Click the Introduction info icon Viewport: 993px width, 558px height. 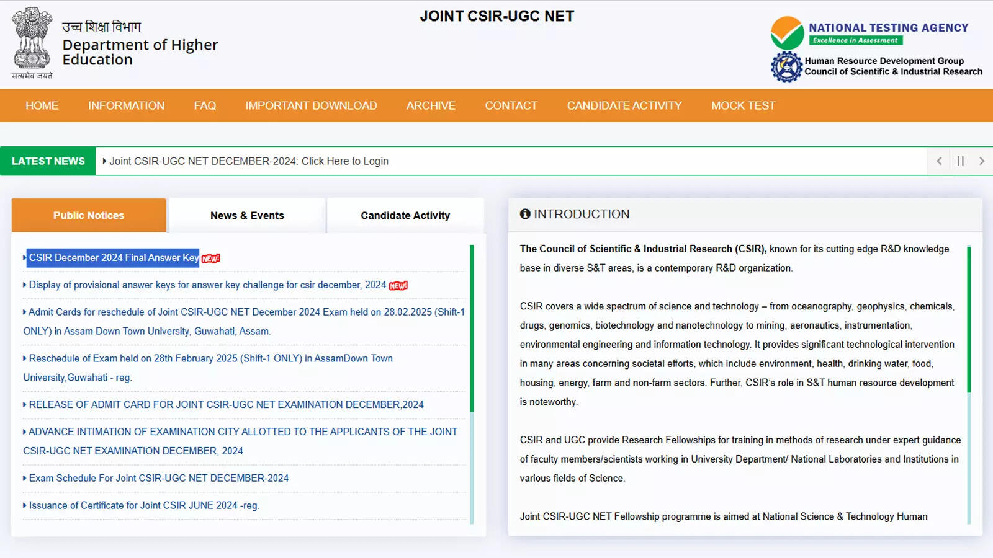(525, 214)
